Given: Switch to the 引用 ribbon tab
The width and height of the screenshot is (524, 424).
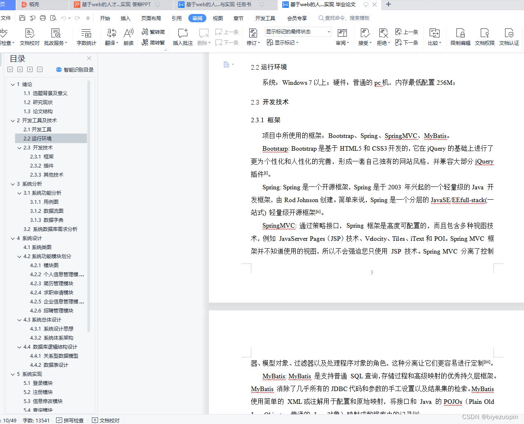Looking at the screenshot, I should point(177,18).
